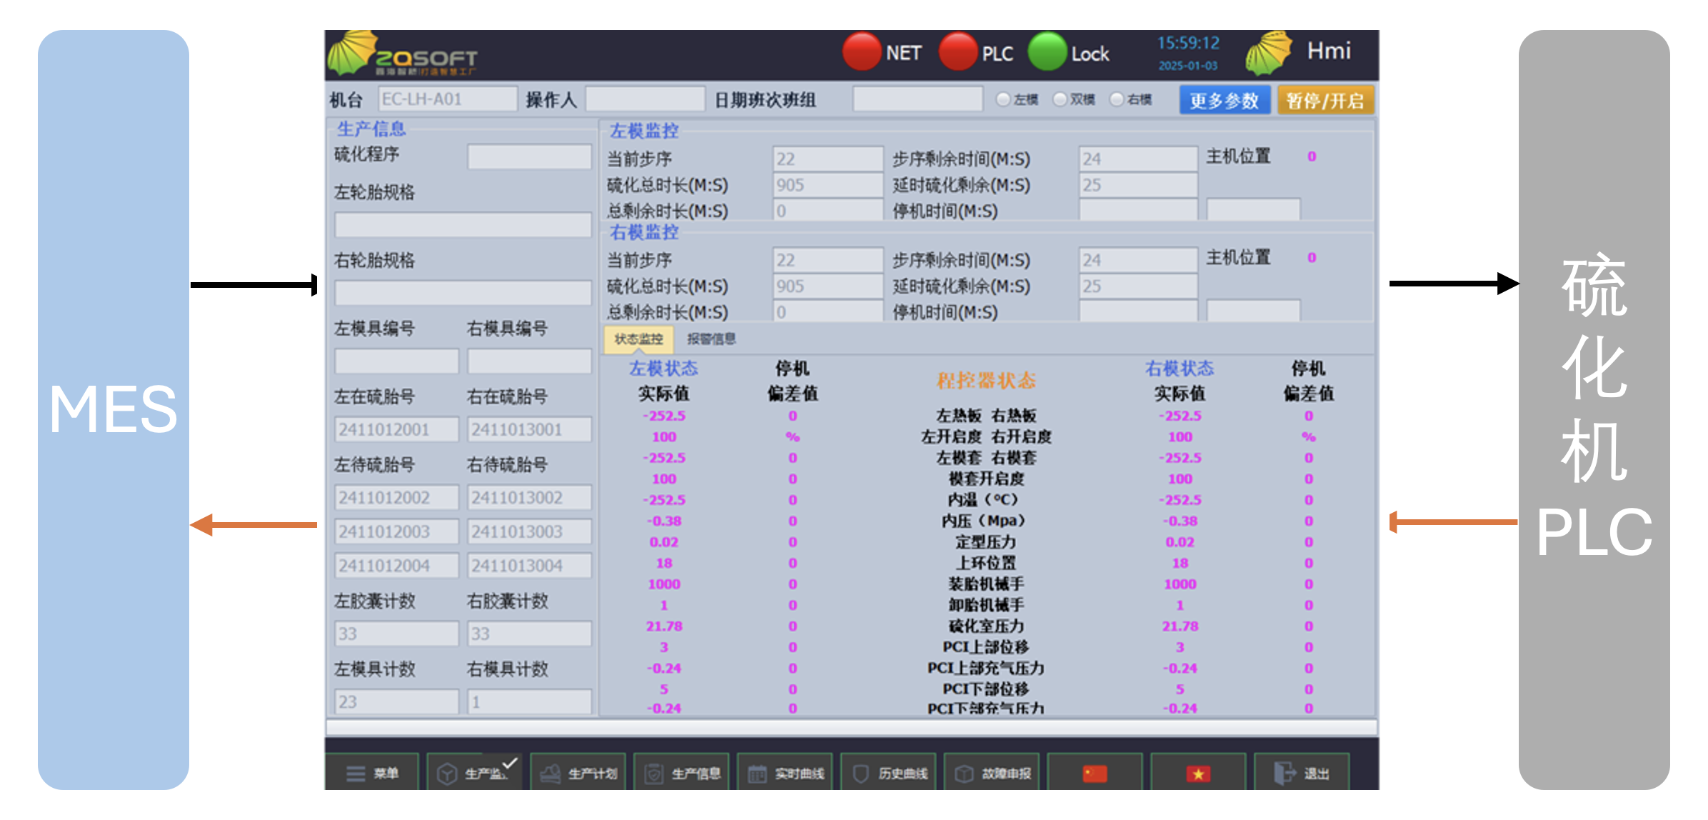Viewport: 1708px width, 820px height.
Task: Select the 右模 radio button
Action: tap(1117, 99)
